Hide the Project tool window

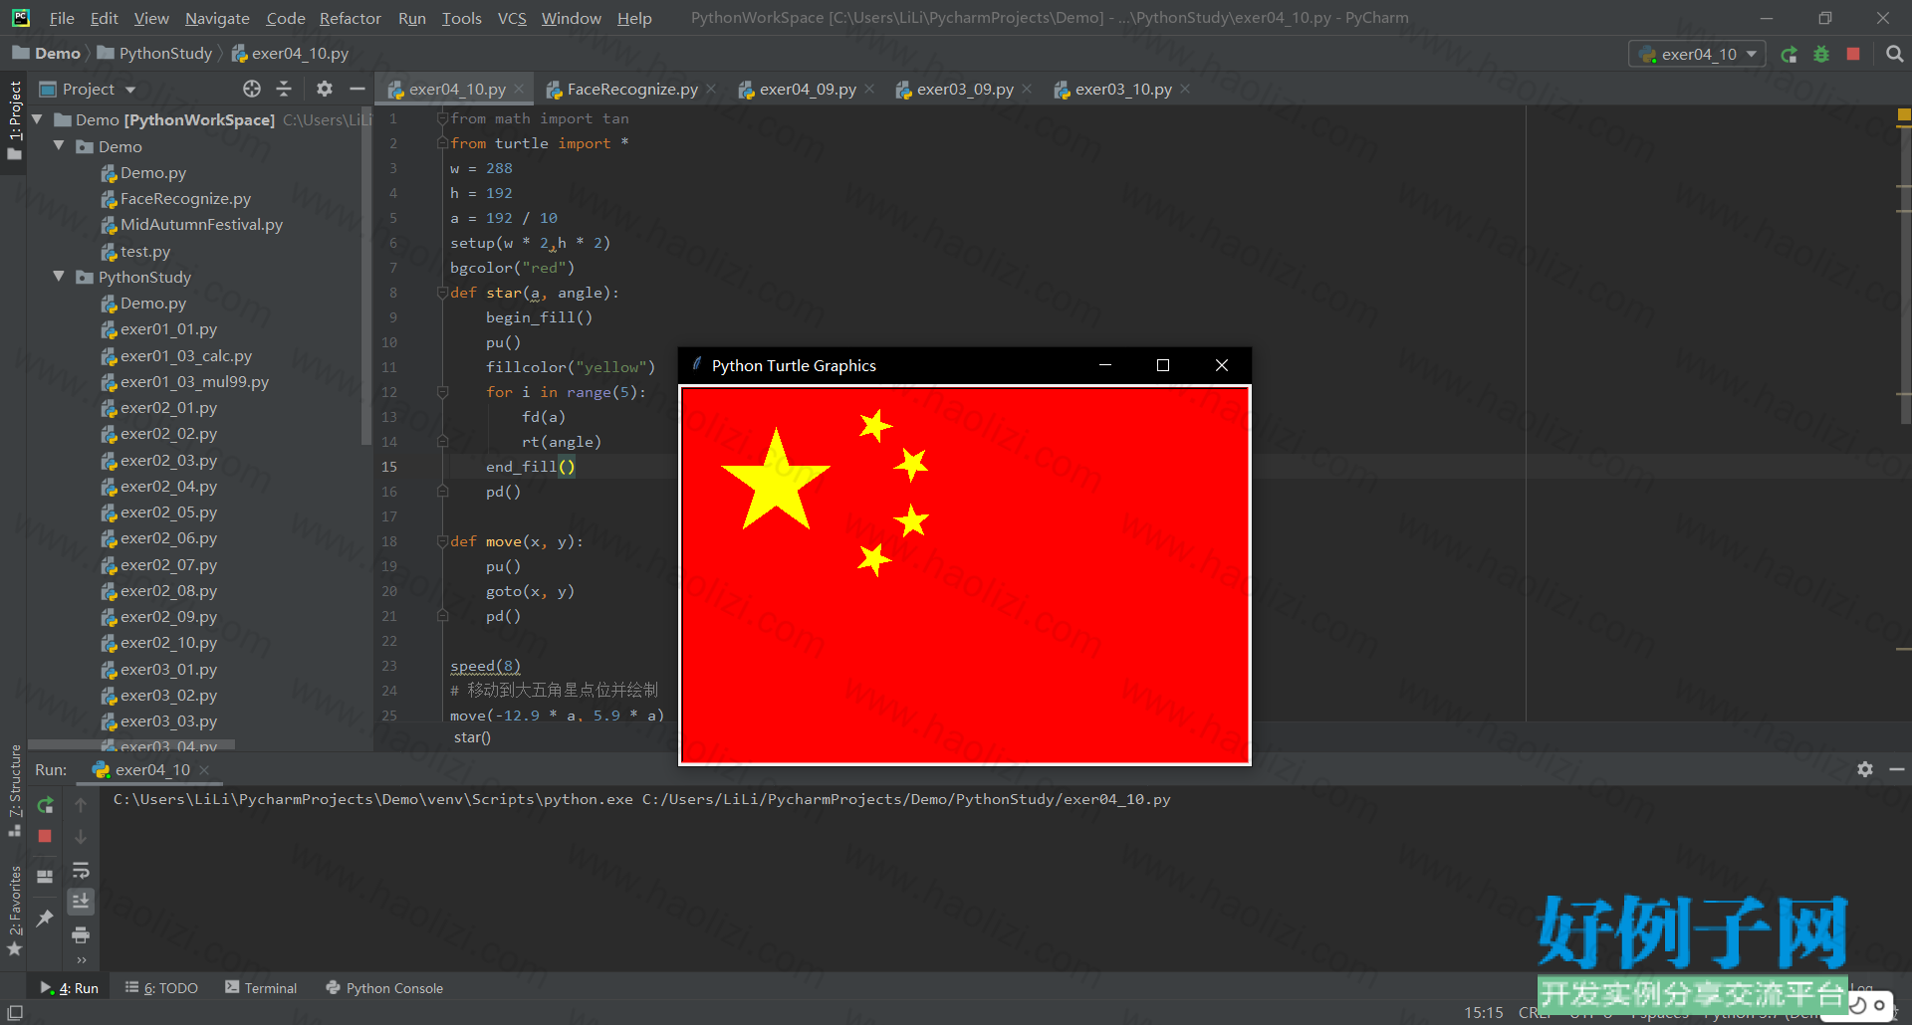point(358,89)
